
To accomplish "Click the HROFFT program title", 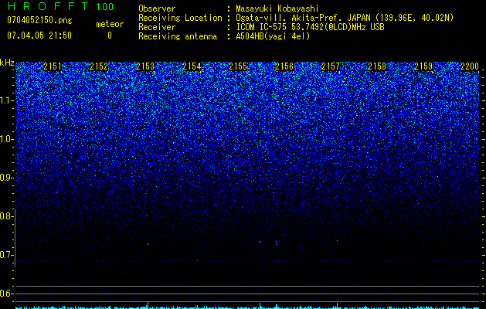I will pos(48,6).
